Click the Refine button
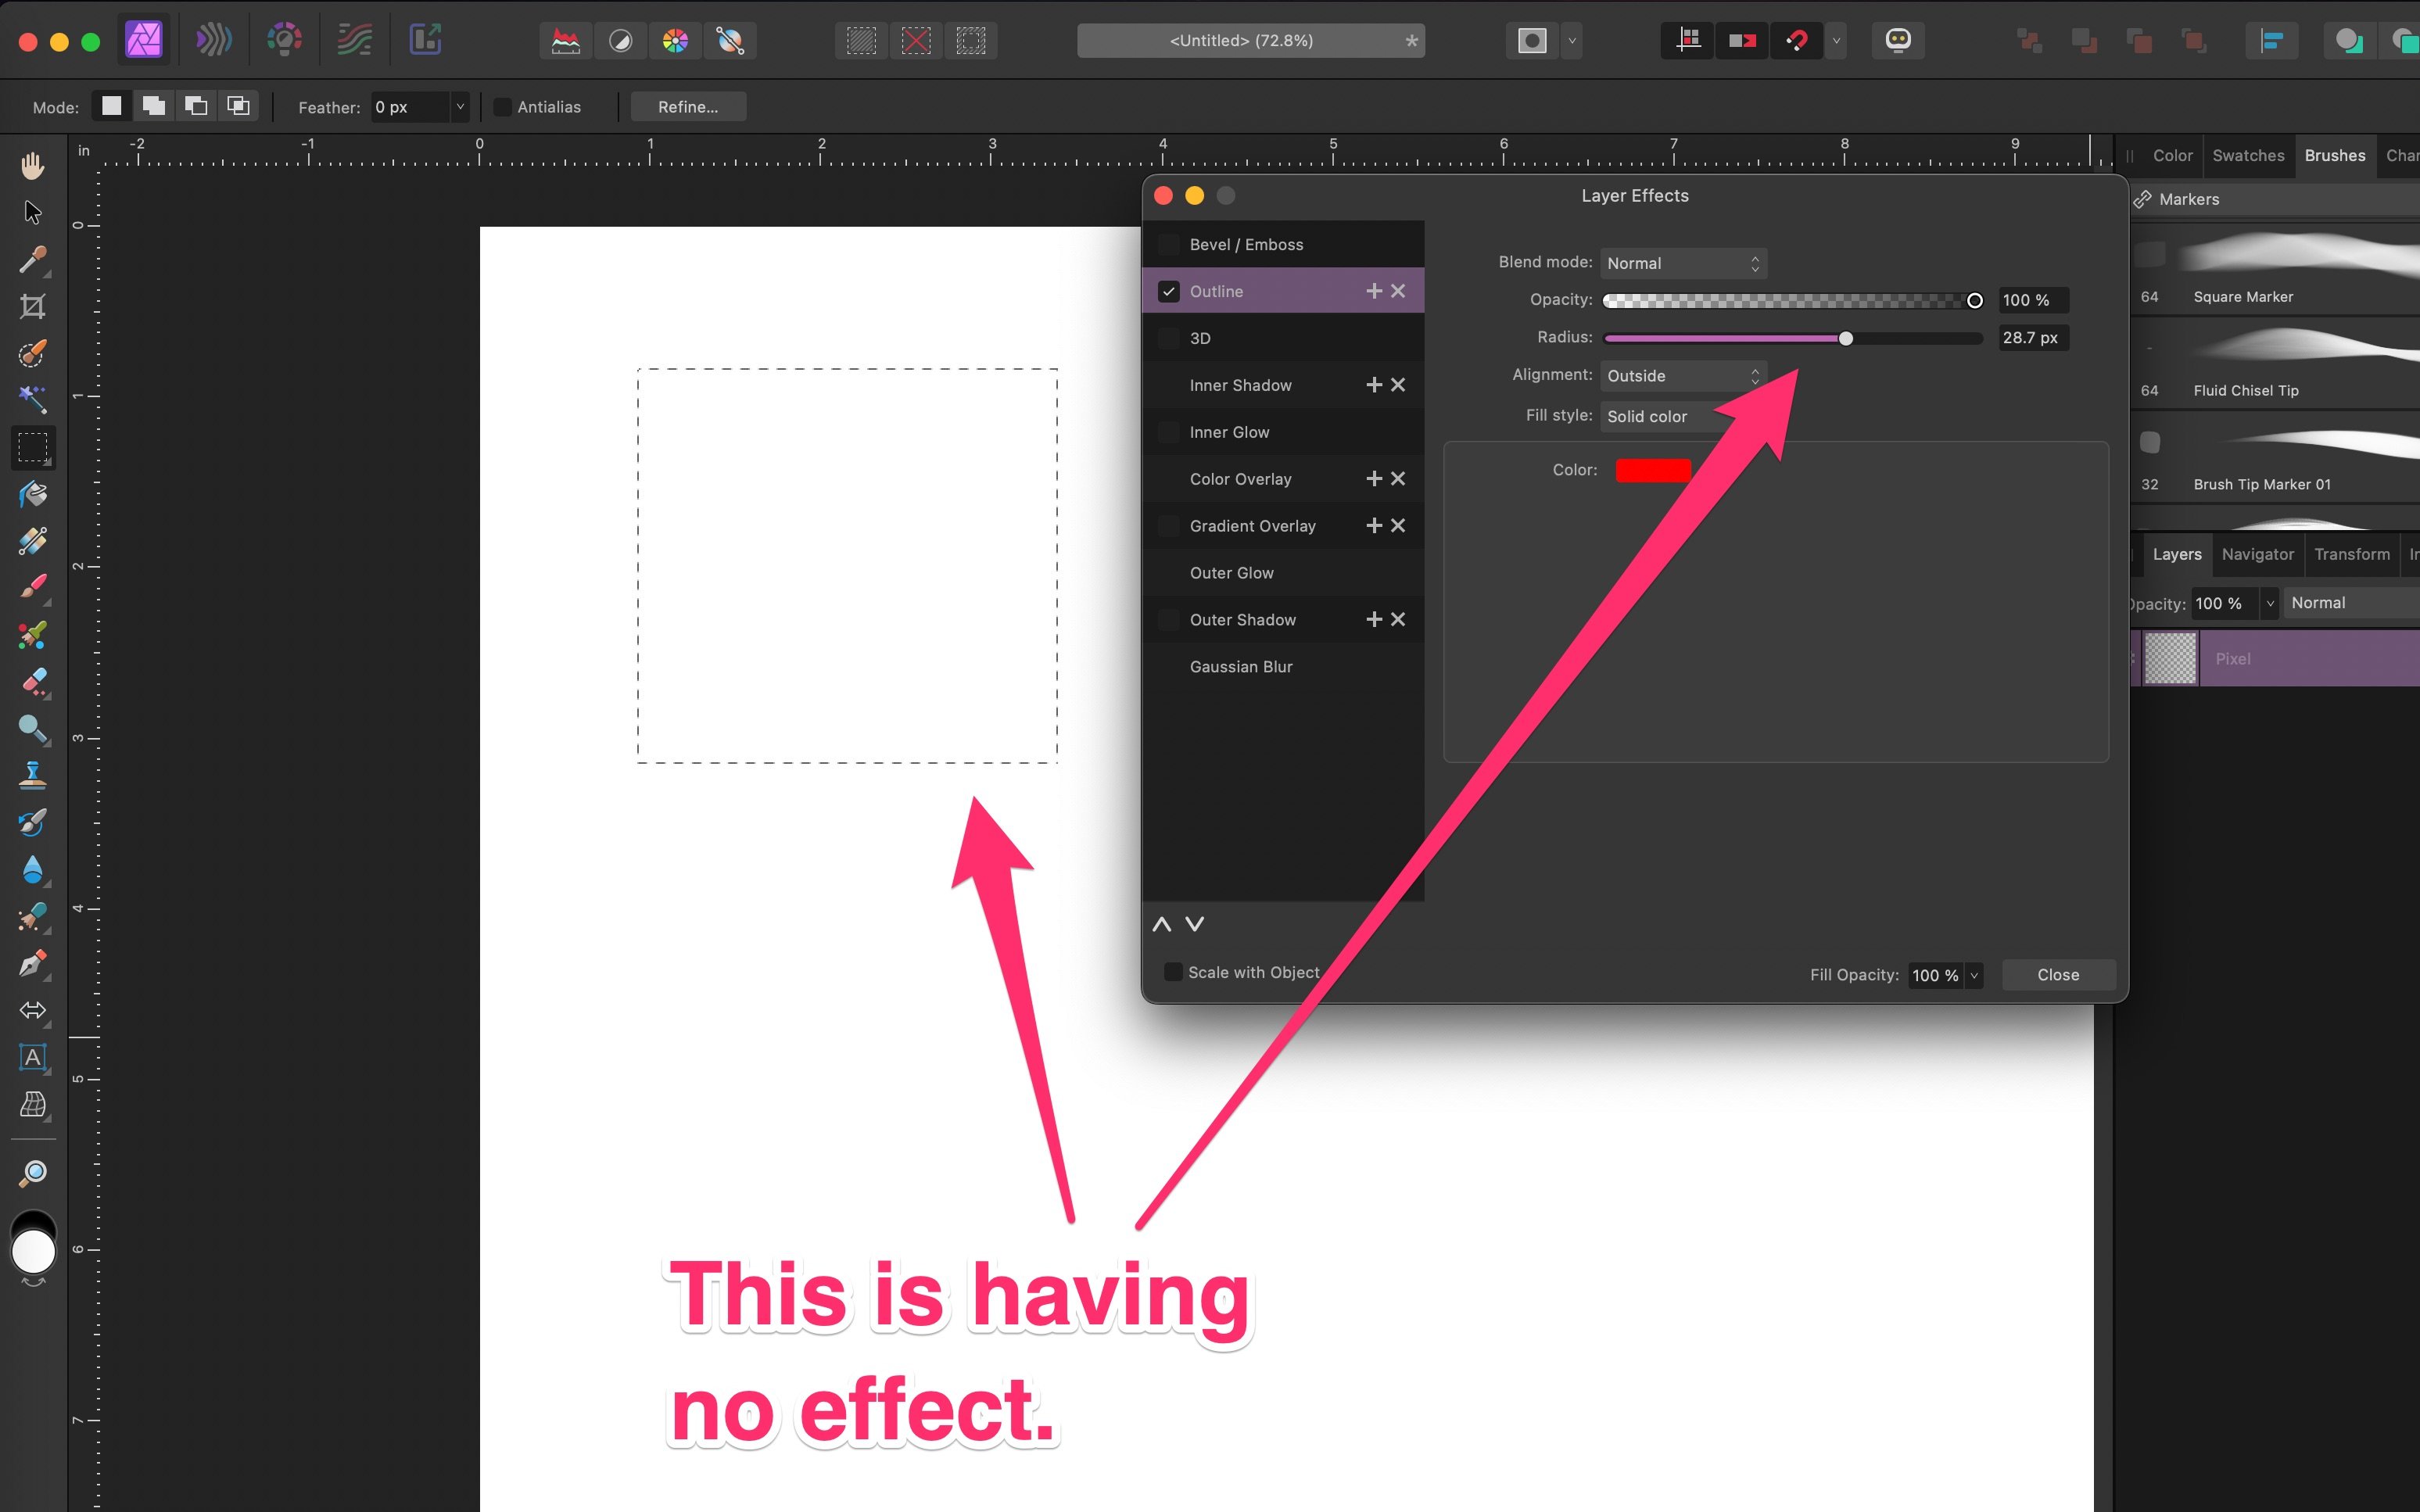The image size is (2420, 1512). (688, 106)
